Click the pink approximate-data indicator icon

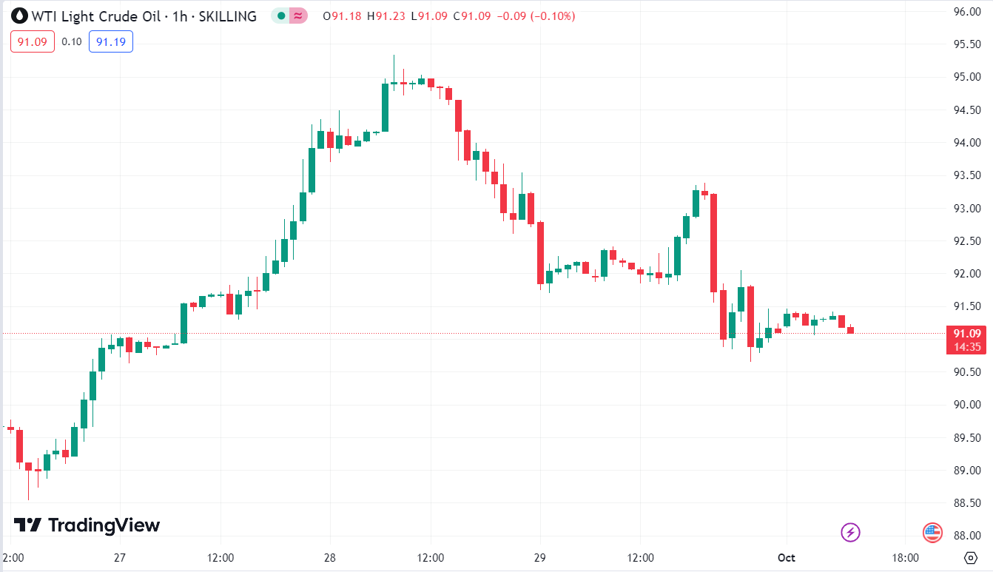point(297,16)
